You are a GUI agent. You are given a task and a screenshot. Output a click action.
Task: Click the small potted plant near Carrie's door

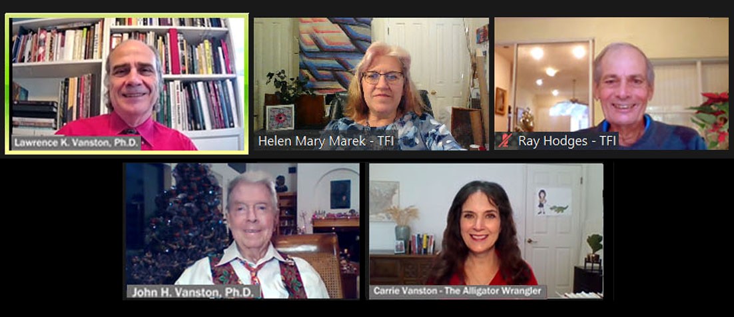click(595, 248)
